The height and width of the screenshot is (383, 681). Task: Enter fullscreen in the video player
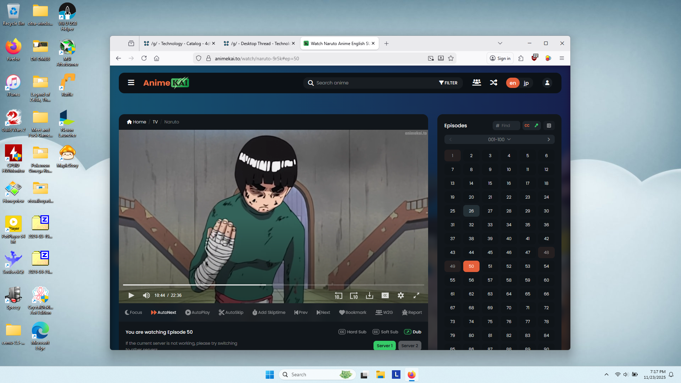coord(416,295)
